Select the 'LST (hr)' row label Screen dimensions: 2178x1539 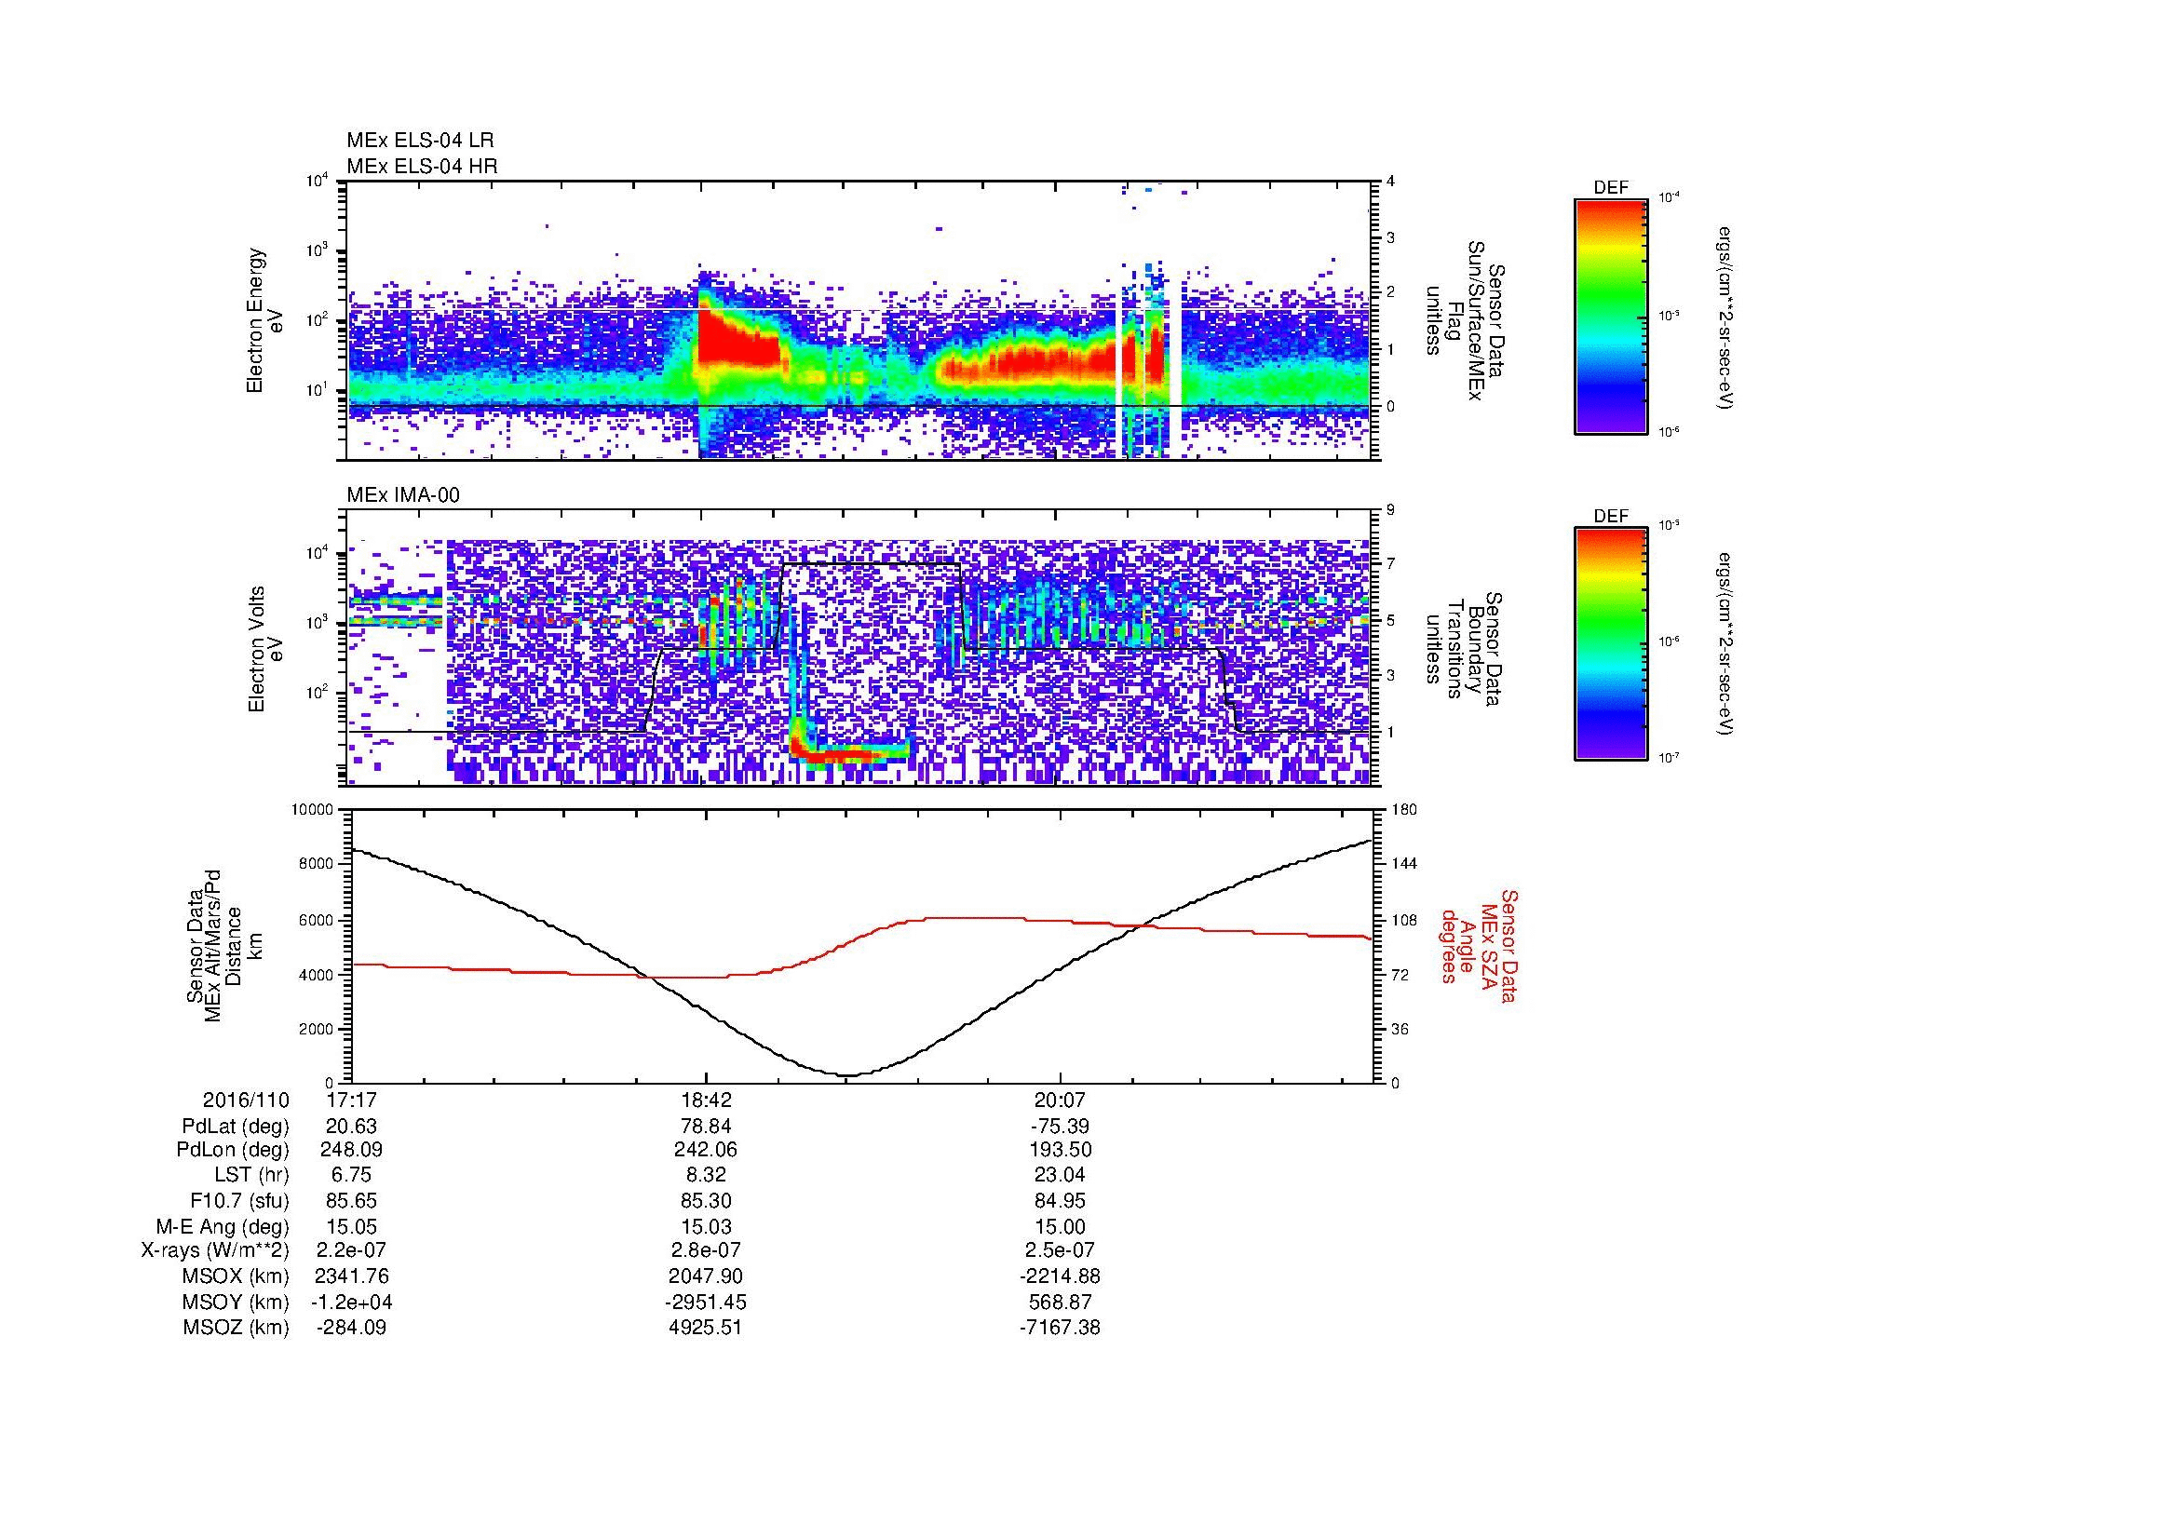pyautogui.click(x=251, y=1175)
